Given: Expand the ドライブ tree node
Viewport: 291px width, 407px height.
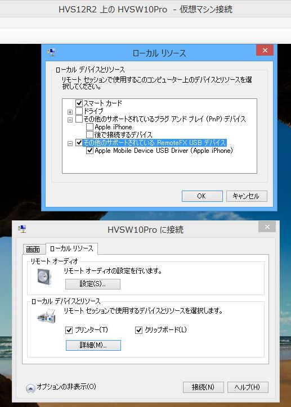Looking at the screenshot, I should [x=70, y=112].
